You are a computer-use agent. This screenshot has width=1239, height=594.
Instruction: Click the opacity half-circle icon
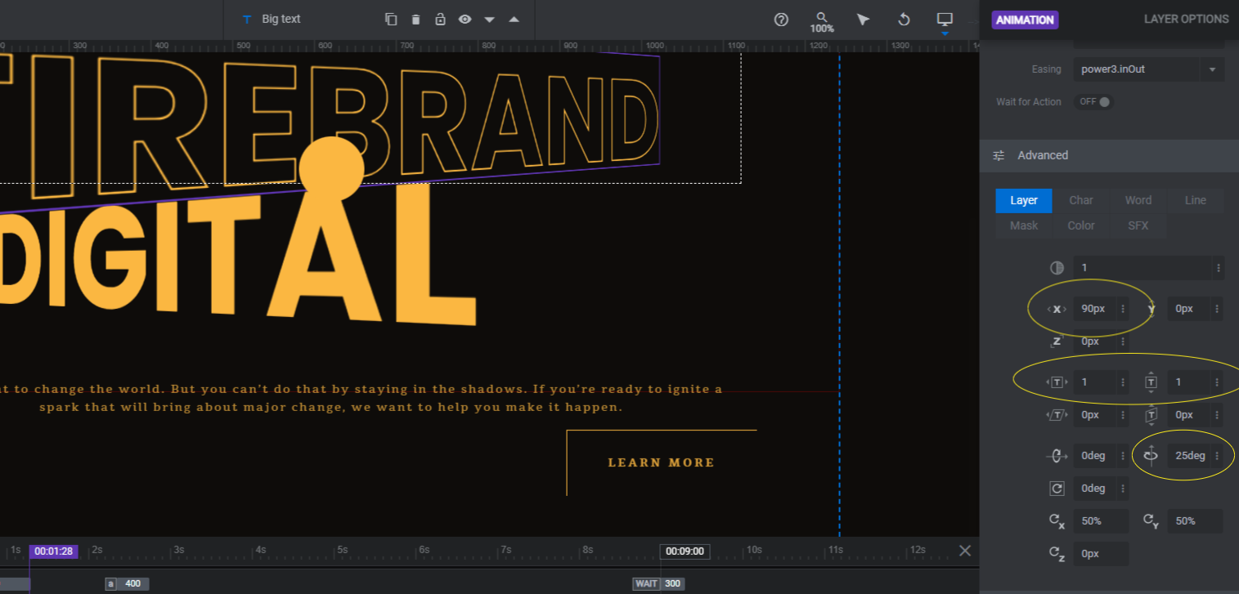tap(1057, 268)
